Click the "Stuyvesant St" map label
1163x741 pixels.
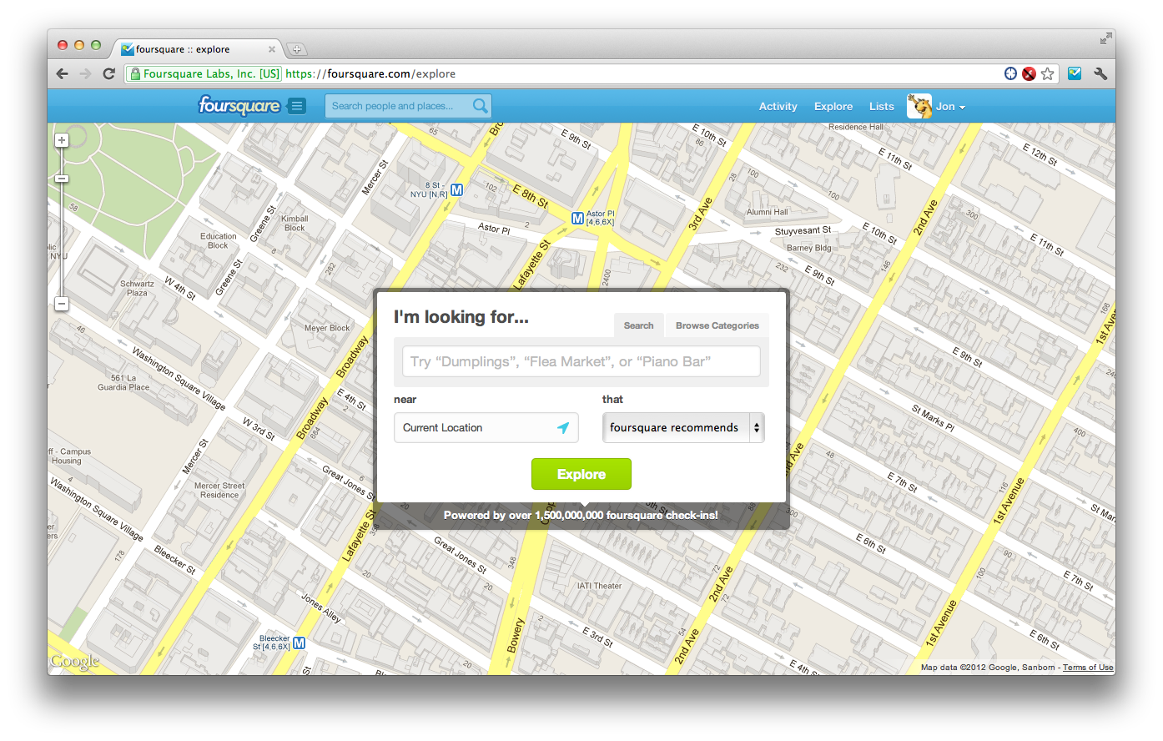coord(803,231)
